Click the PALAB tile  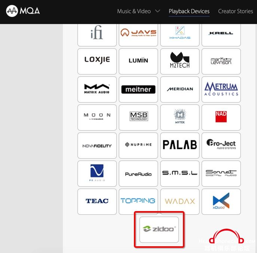[180, 146]
